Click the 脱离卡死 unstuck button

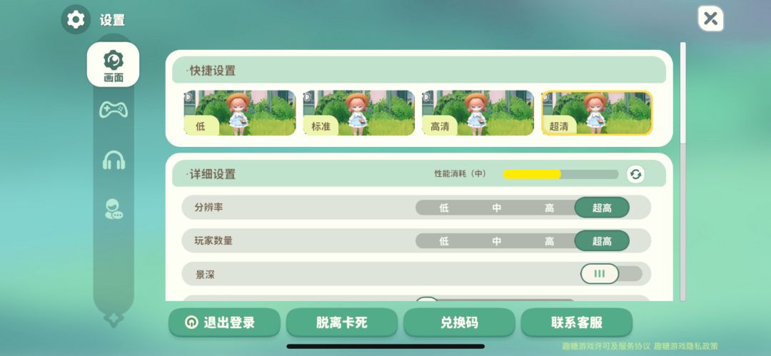342,322
